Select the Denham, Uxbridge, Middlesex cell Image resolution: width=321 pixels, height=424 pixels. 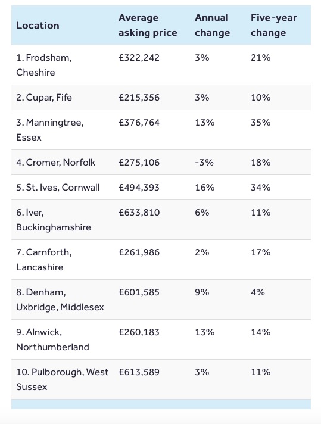point(60,300)
